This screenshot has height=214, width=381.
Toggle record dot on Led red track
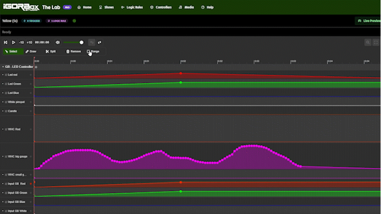click(x=31, y=75)
